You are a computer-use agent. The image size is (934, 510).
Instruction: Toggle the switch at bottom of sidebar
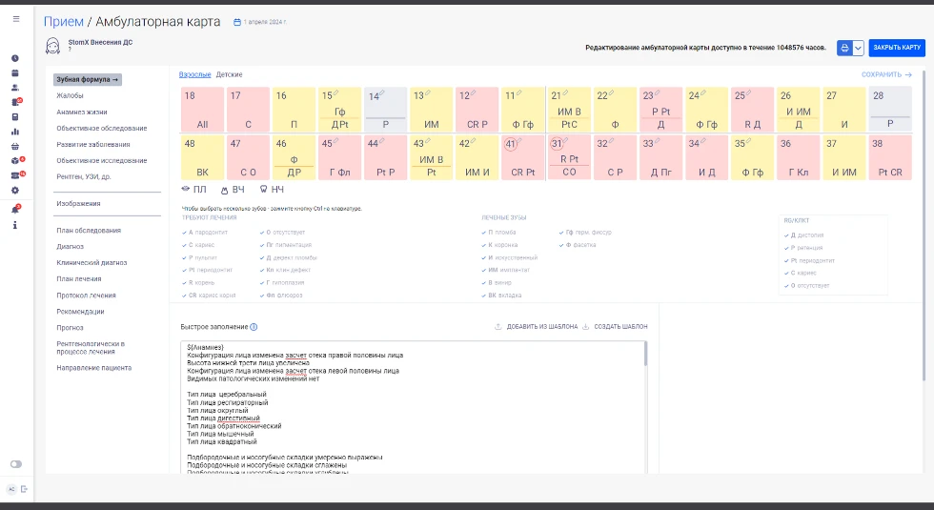point(15,464)
